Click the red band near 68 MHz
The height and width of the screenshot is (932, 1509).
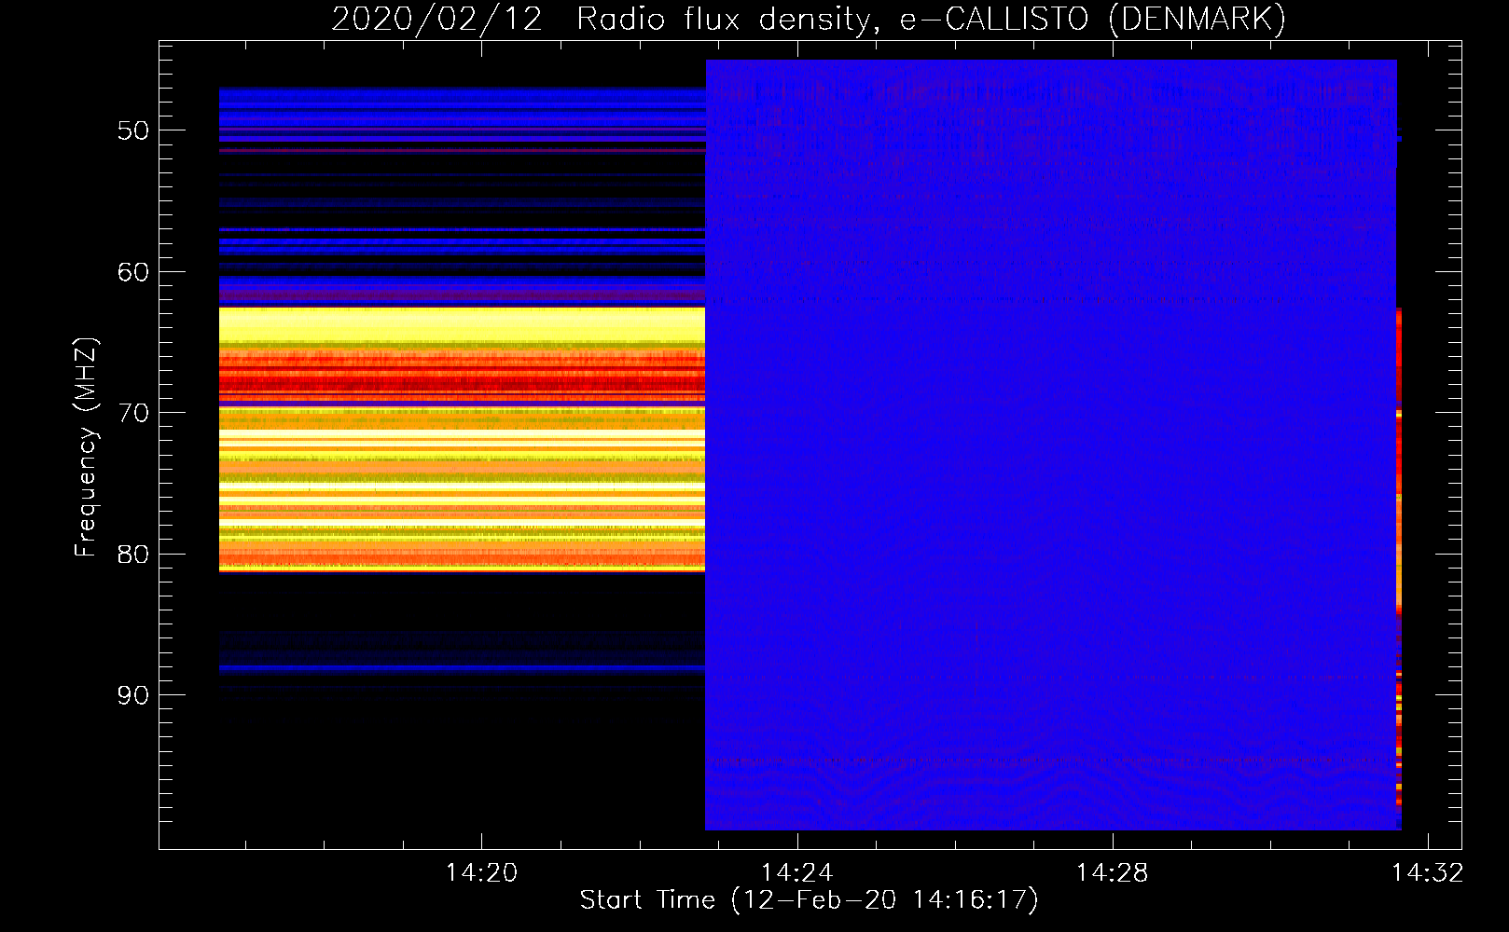click(x=462, y=379)
